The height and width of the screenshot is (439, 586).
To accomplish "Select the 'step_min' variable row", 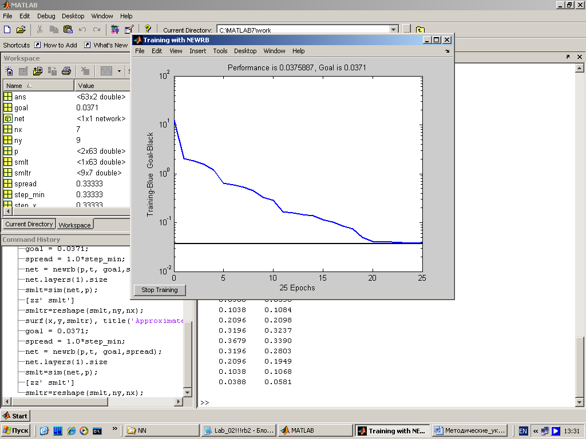I will pyautogui.click(x=66, y=194).
